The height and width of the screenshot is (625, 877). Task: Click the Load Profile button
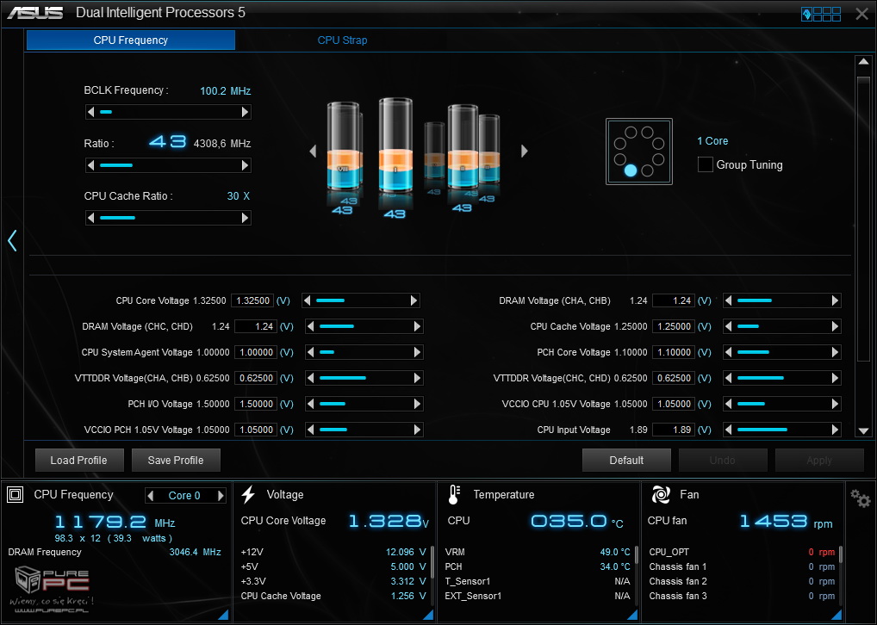point(79,460)
